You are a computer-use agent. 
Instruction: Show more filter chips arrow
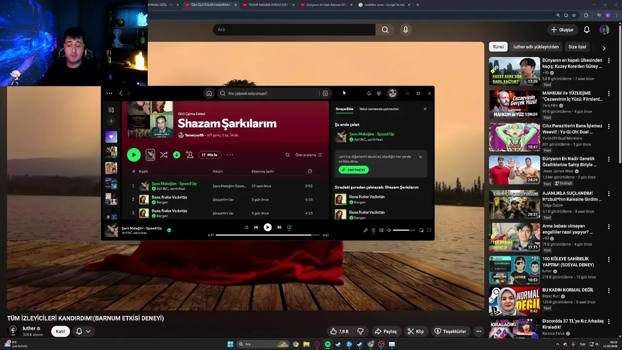pos(604,48)
